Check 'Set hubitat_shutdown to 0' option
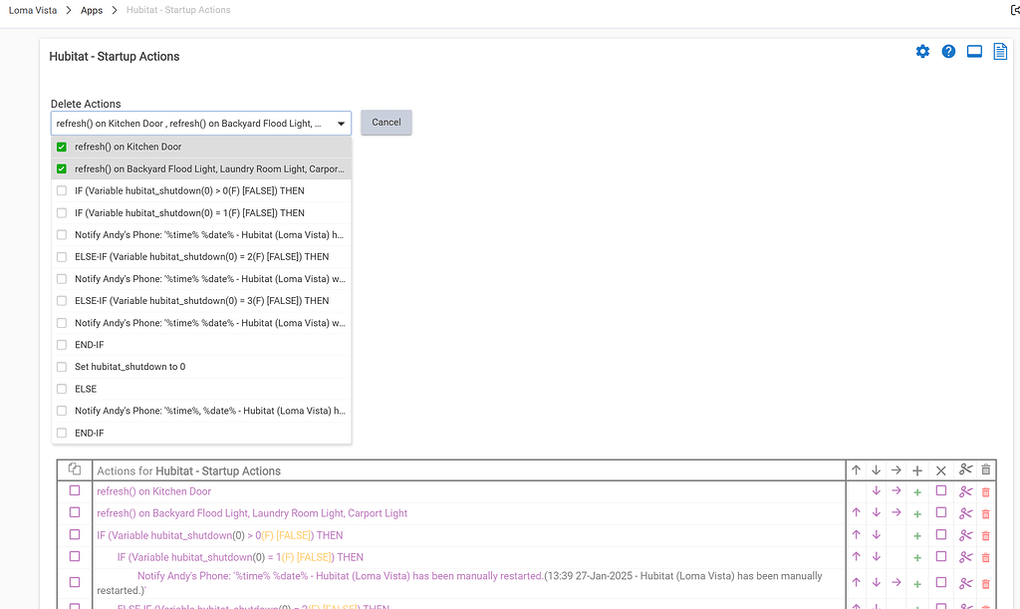 tap(62, 367)
